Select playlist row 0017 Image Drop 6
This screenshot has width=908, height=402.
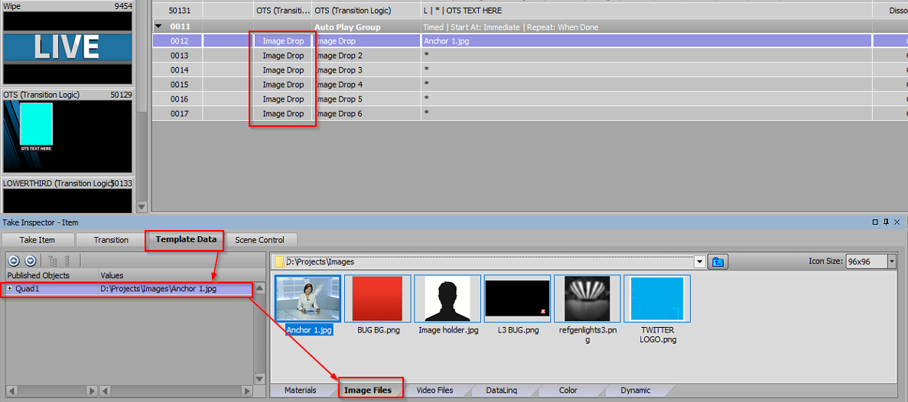click(529, 113)
